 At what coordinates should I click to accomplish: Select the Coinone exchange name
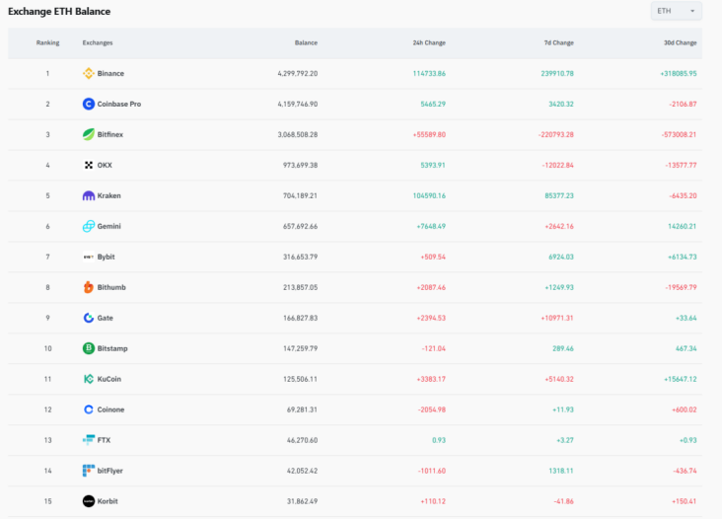pyautogui.click(x=110, y=409)
